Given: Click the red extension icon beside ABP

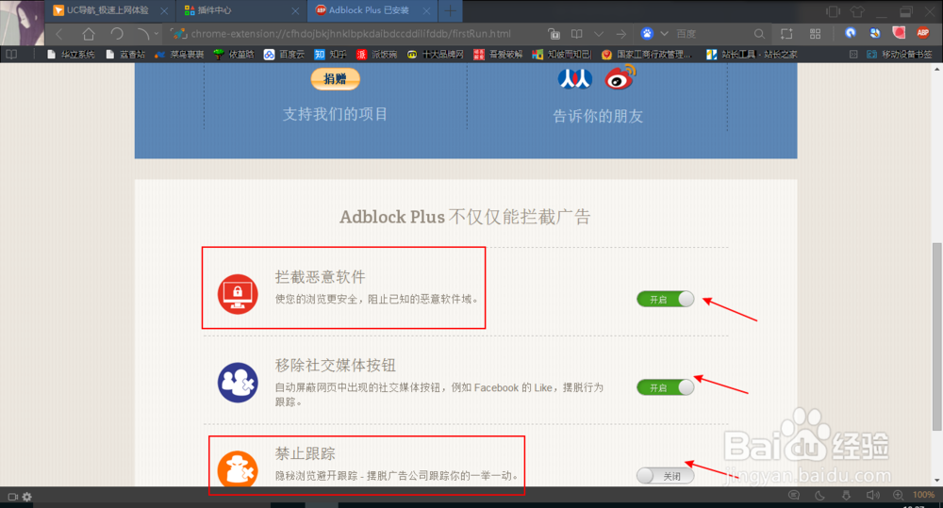Looking at the screenshot, I should [899, 33].
